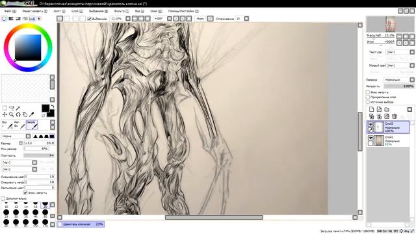Transfer down layer icon in layers panel
This screenshot has width=416, height=234.
point(371,116)
